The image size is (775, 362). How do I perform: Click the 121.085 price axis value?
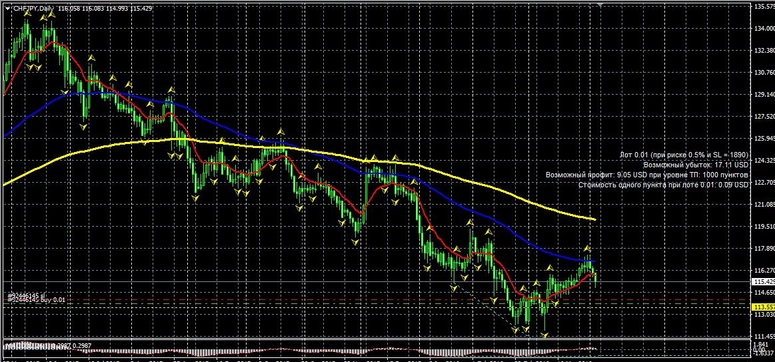764,204
